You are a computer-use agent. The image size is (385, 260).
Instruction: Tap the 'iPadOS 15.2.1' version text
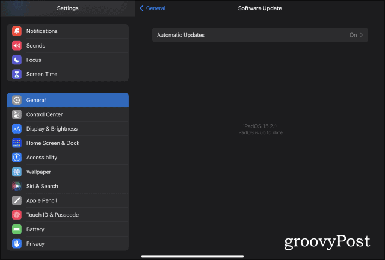pyautogui.click(x=260, y=126)
